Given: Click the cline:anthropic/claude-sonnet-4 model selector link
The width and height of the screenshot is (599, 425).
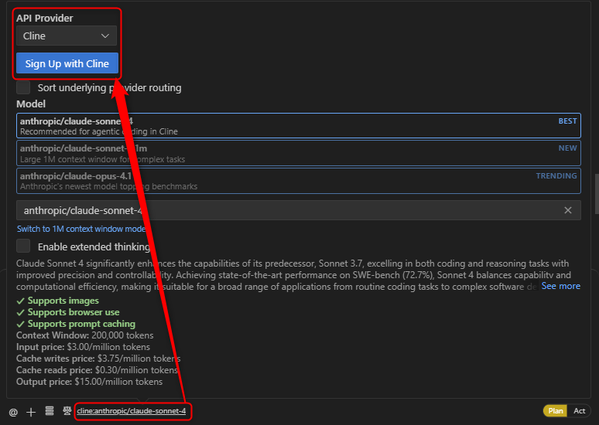Looking at the screenshot, I should pos(132,411).
